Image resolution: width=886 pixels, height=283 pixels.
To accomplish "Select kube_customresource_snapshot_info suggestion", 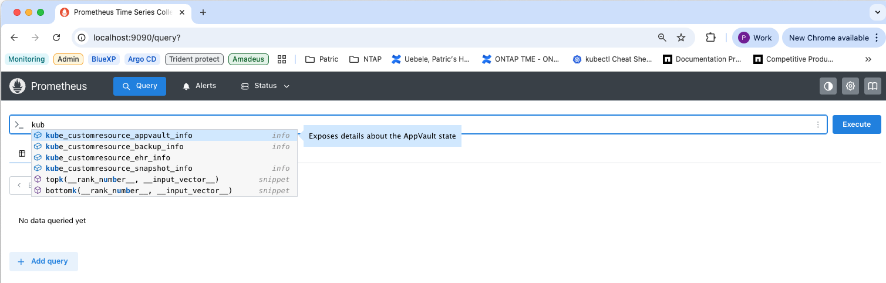I will (164, 169).
